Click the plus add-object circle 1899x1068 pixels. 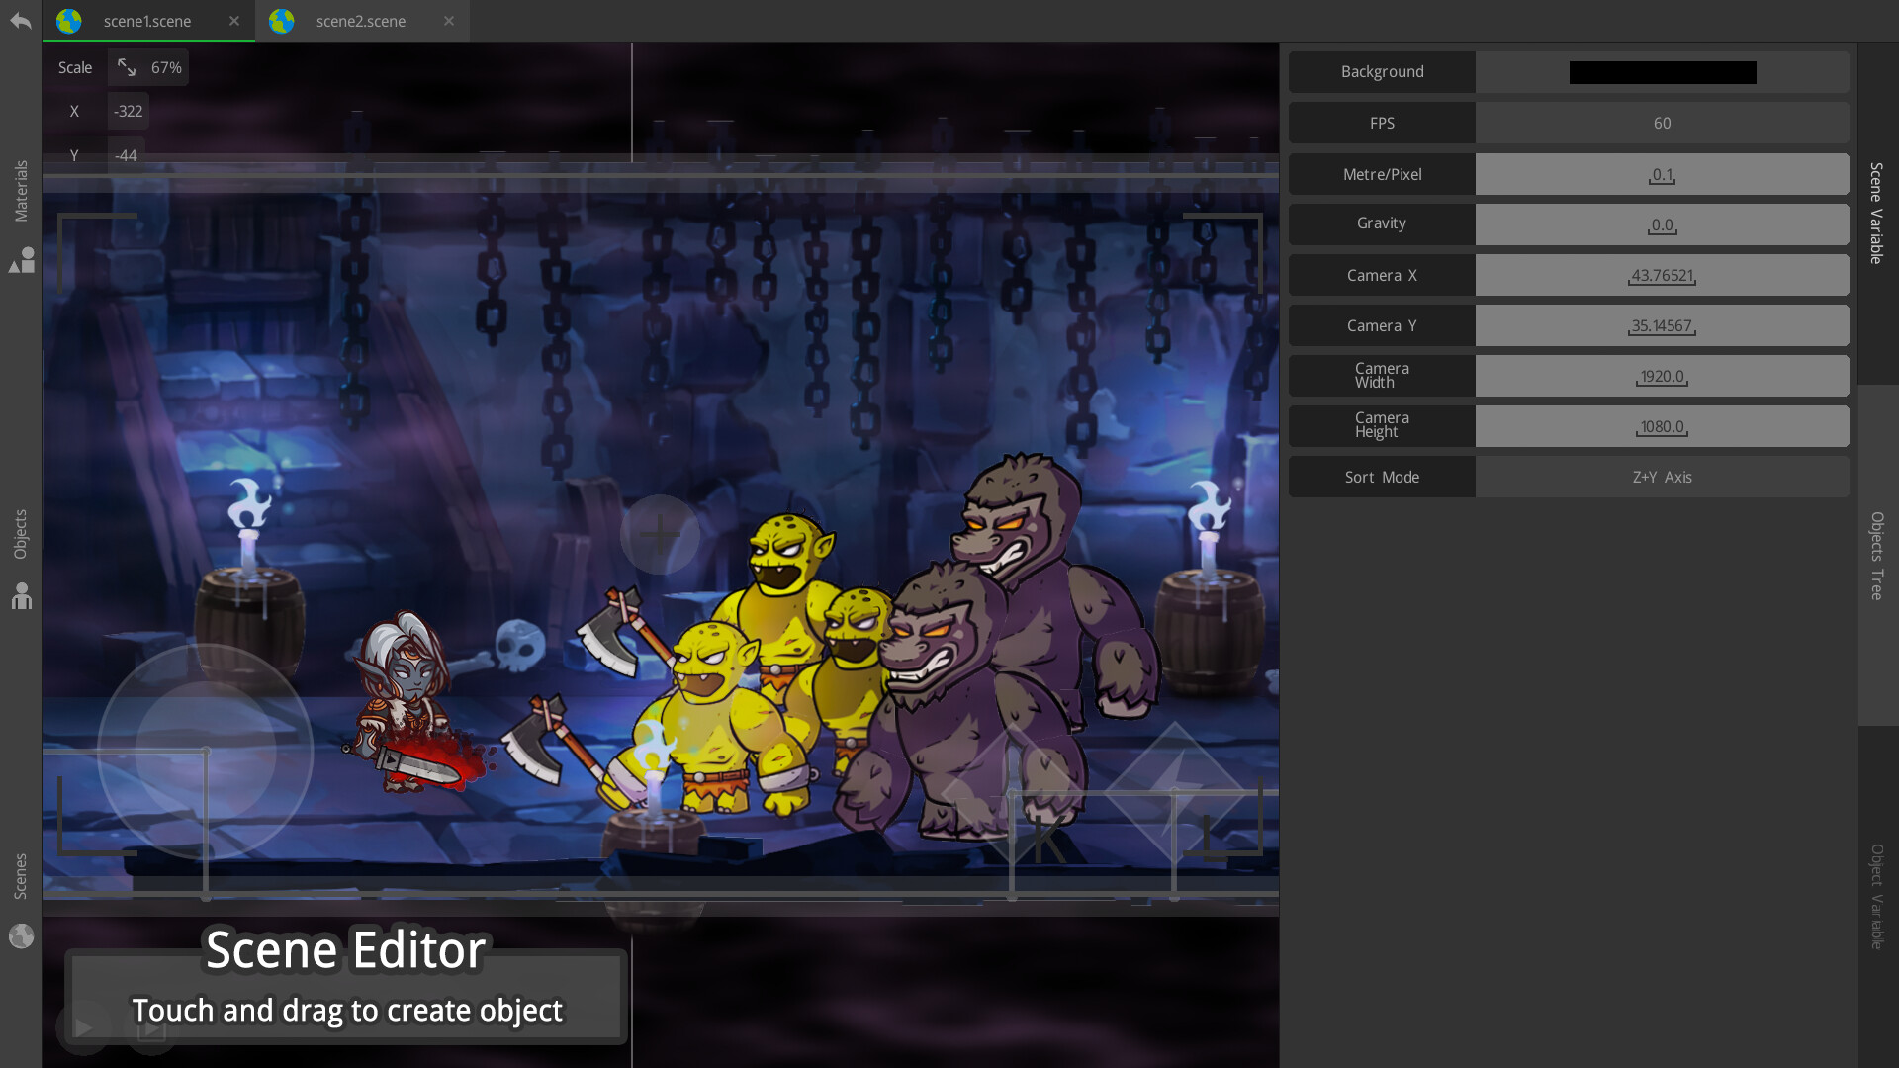click(660, 535)
